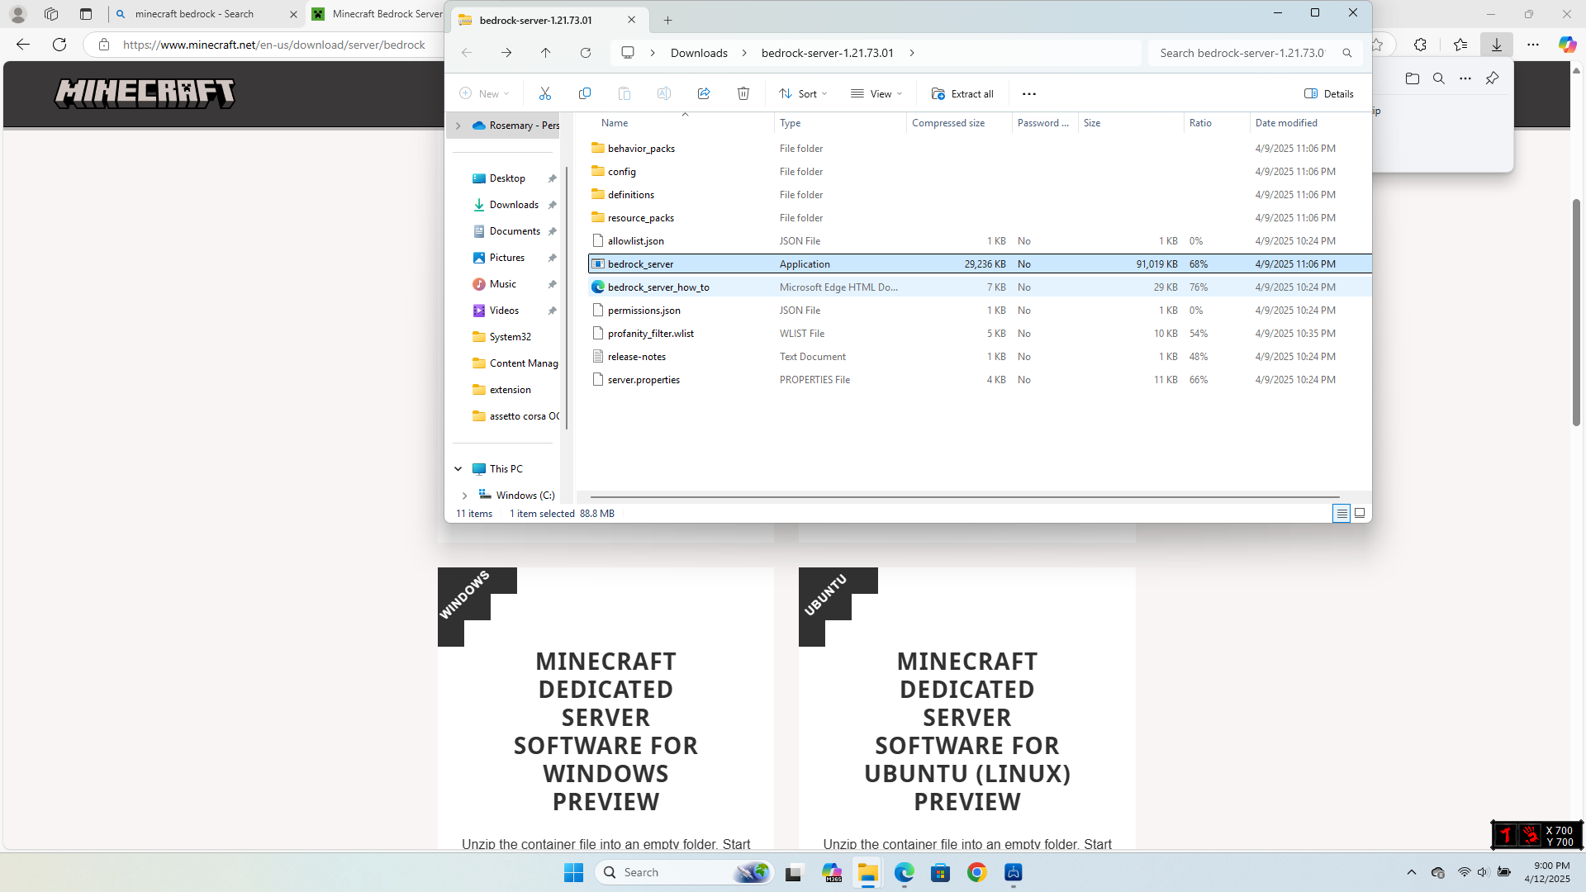
Task: Open downloads folder icon in Edge downloads panel
Action: coord(1413,78)
